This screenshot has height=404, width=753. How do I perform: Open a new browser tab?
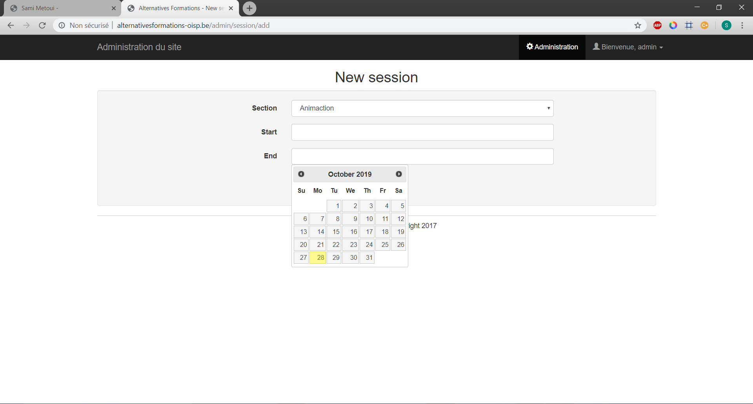tap(249, 8)
